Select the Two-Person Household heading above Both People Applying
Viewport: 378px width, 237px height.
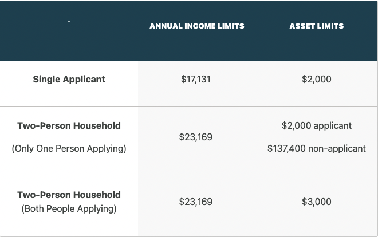point(69,195)
